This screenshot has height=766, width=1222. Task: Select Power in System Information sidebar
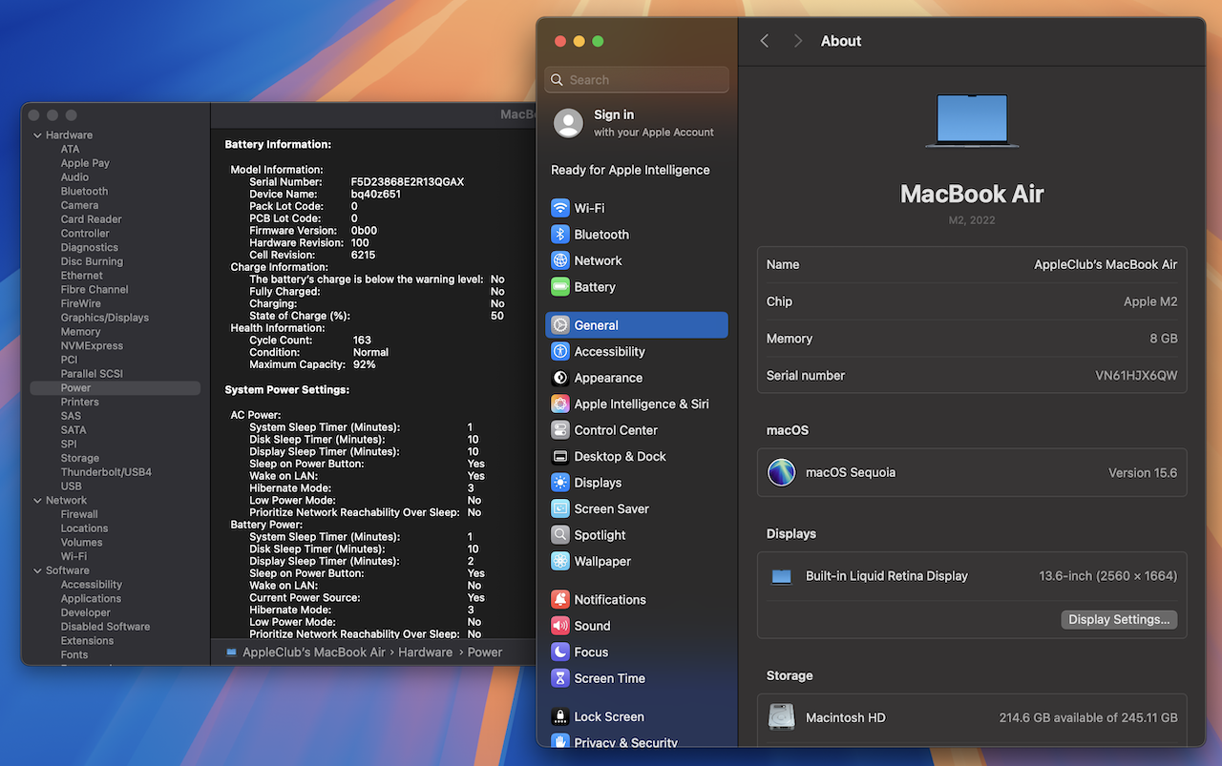(116, 388)
